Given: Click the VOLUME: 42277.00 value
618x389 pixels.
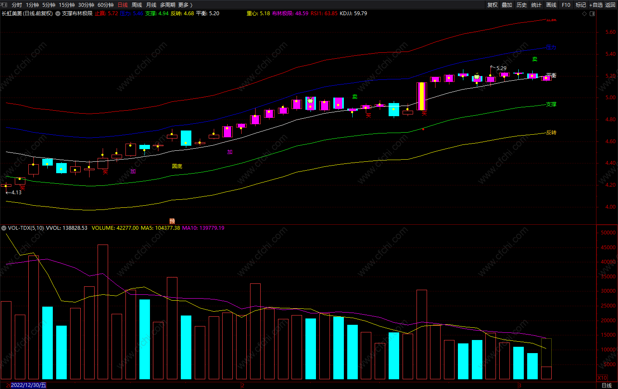Looking at the screenshot, I should pos(115,228).
